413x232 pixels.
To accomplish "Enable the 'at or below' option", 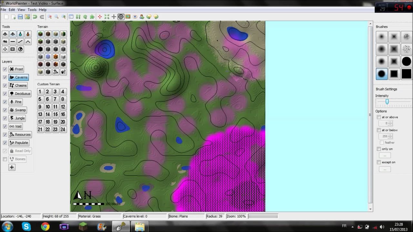I will click(379, 130).
